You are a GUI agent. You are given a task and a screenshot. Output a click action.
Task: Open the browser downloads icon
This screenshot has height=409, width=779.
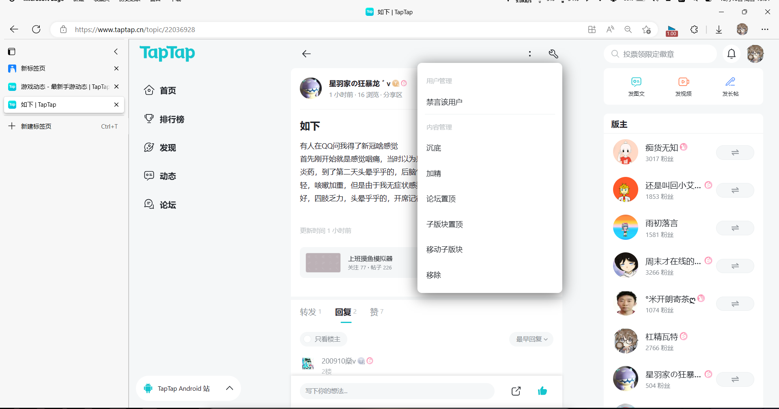pyautogui.click(x=719, y=29)
